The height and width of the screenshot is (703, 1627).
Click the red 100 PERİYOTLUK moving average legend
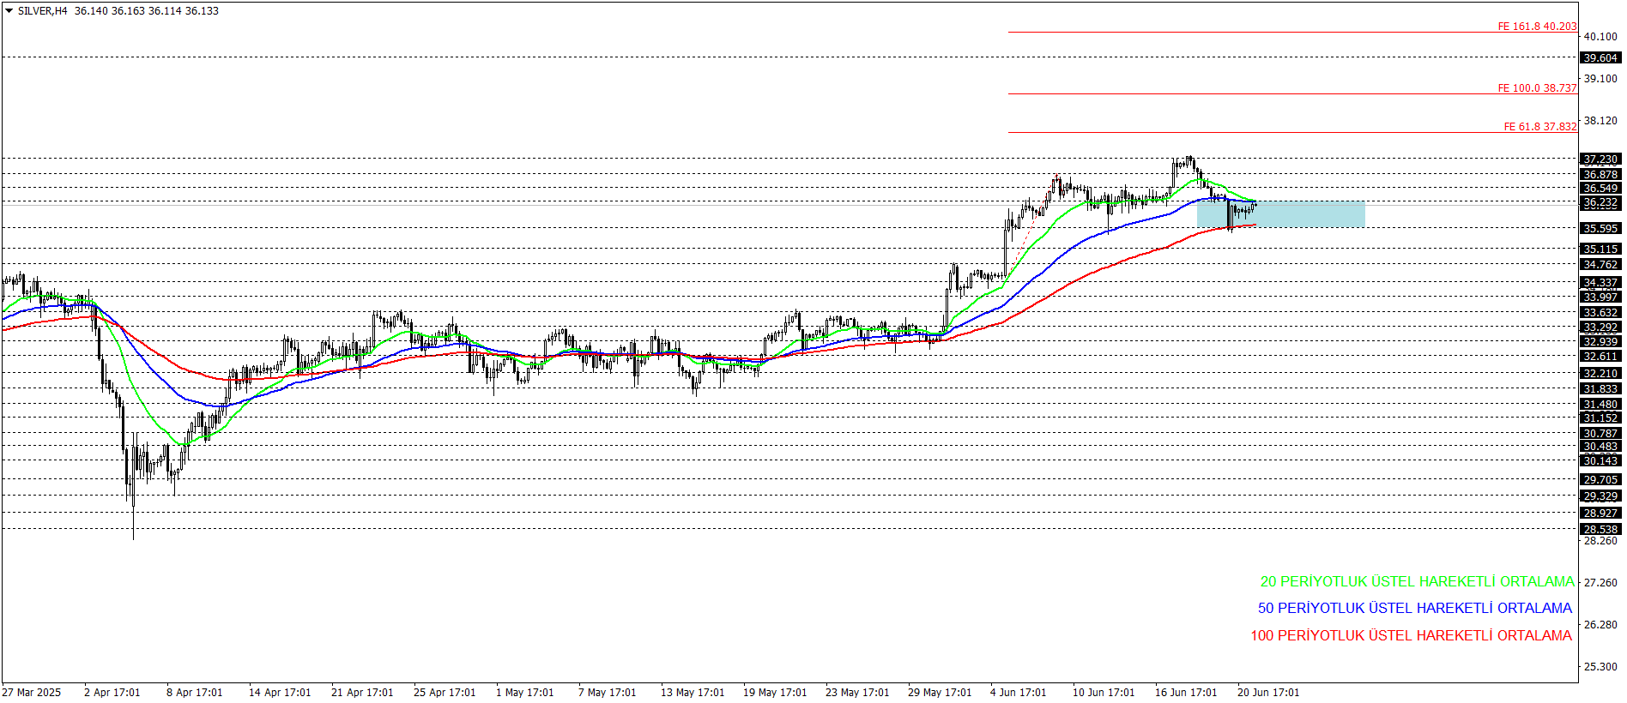1411,635
